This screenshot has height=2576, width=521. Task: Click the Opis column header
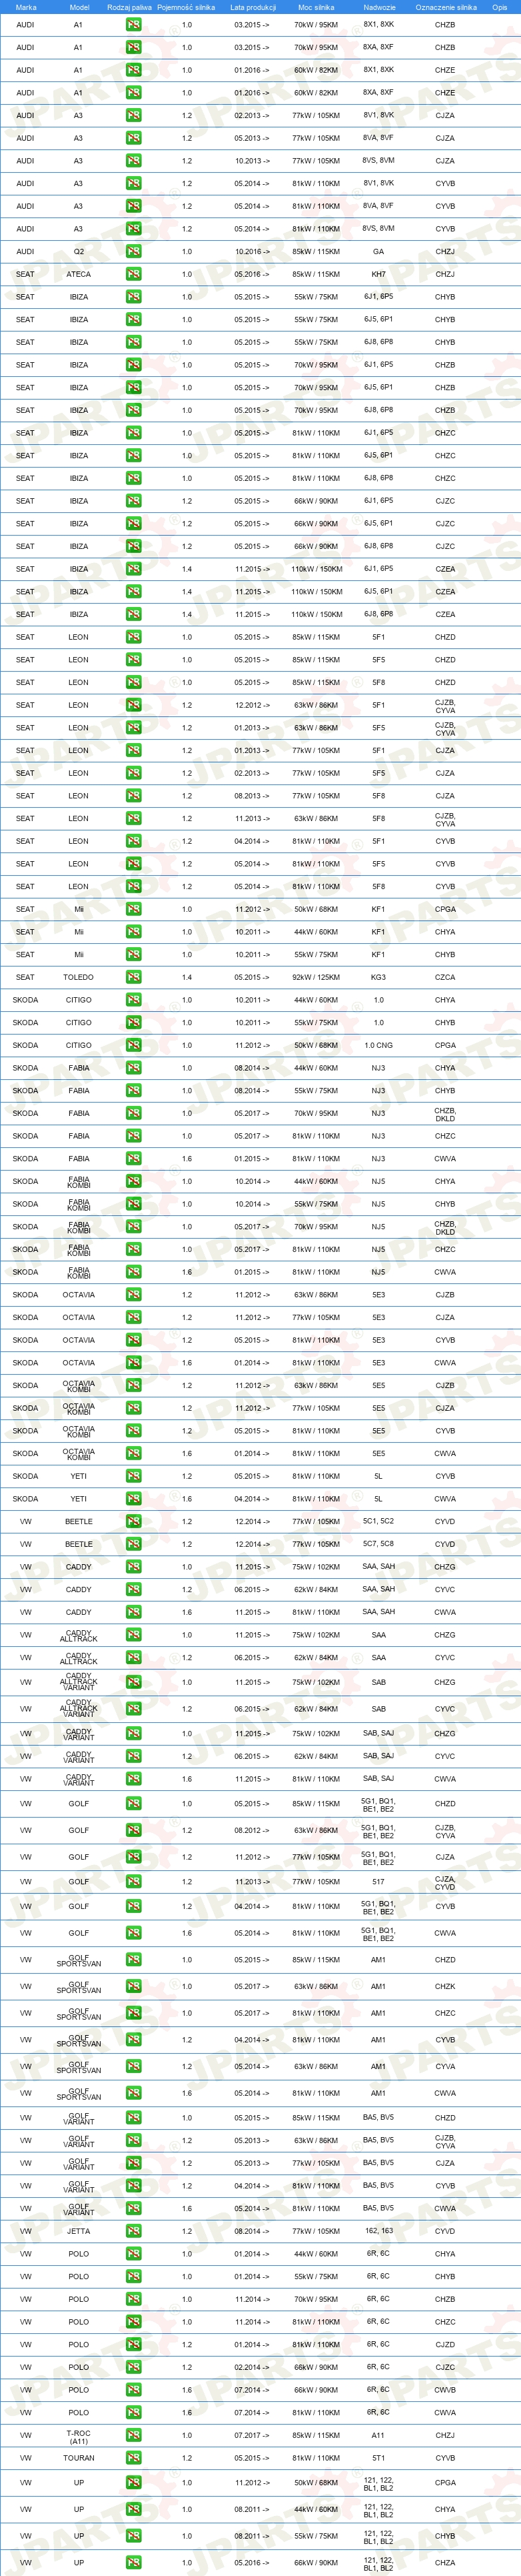click(x=500, y=7)
